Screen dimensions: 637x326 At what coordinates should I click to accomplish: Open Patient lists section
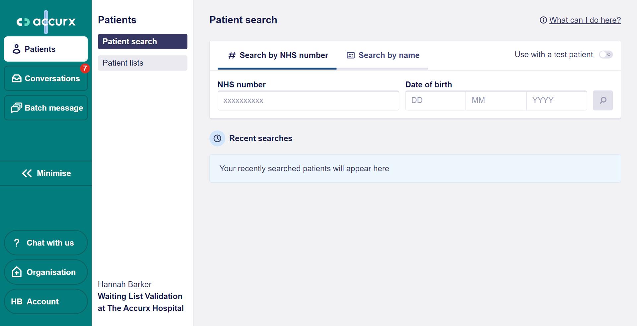click(143, 63)
